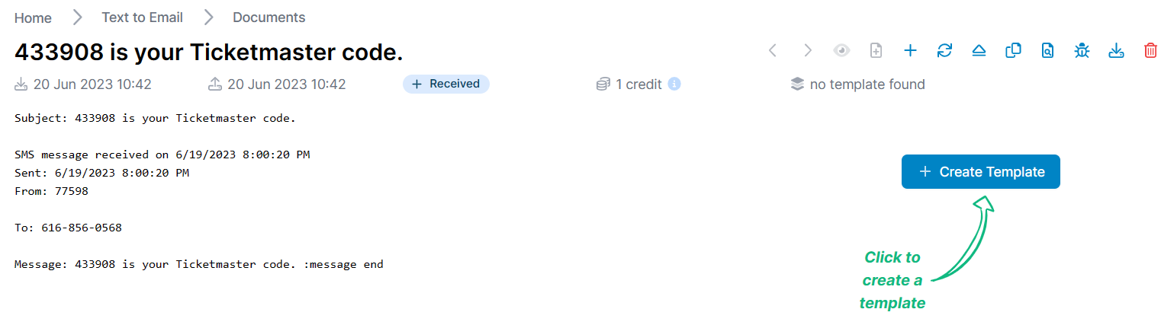
Task: Click the red trash delete icon
Action: point(1150,50)
